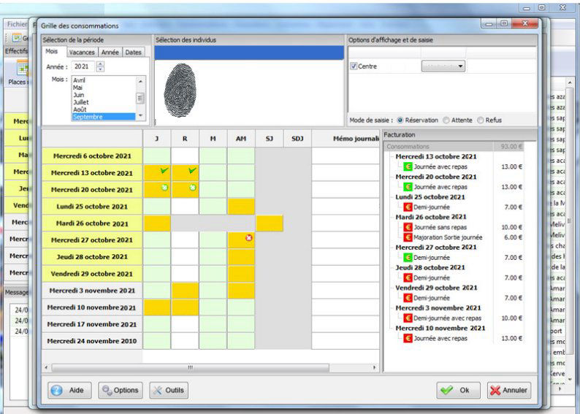Click the clock icon in R, 20 octobre
This screenshot has width=580, height=414.
(x=193, y=188)
